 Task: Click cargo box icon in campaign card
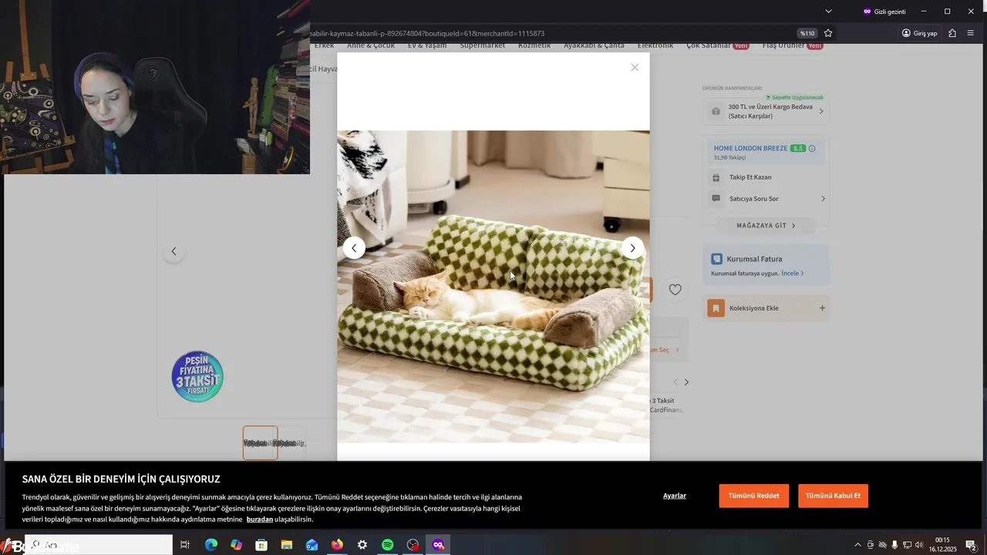[x=716, y=111]
